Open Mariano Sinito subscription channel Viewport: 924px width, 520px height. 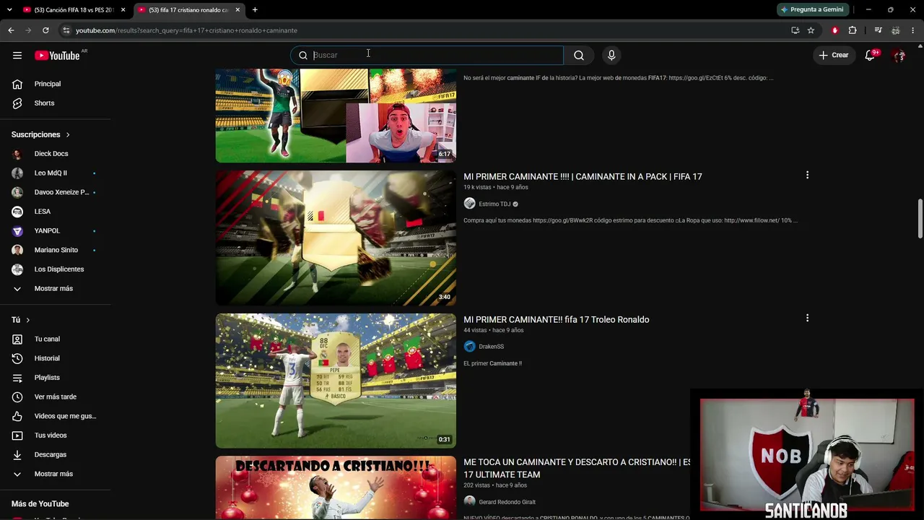(56, 250)
